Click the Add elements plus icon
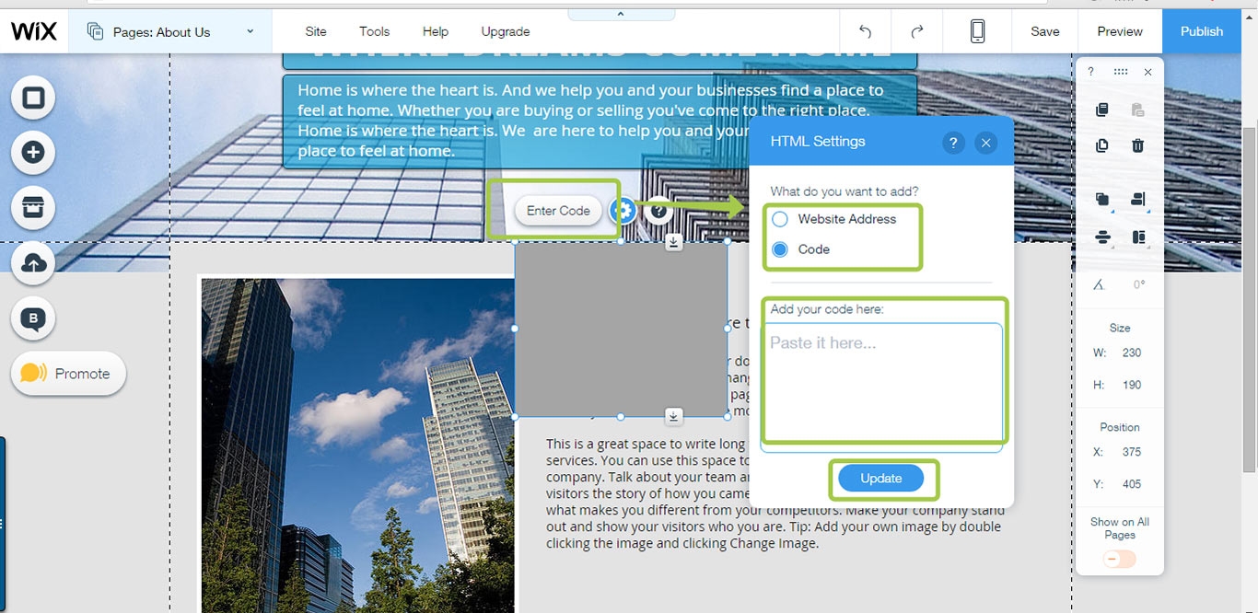Image resolution: width=1258 pixels, height=613 pixels. point(33,153)
